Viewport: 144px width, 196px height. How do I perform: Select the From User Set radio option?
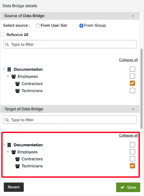(38, 26)
